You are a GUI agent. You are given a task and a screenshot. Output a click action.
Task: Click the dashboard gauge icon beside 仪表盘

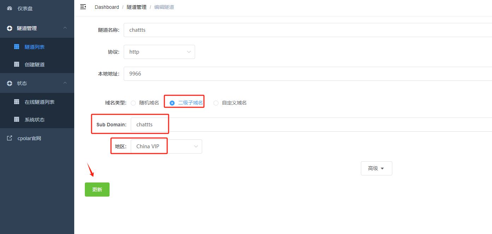click(9, 8)
